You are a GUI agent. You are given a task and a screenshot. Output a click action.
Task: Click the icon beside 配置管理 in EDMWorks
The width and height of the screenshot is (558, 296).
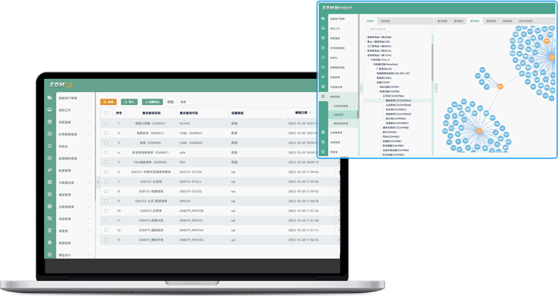[x=323, y=77]
